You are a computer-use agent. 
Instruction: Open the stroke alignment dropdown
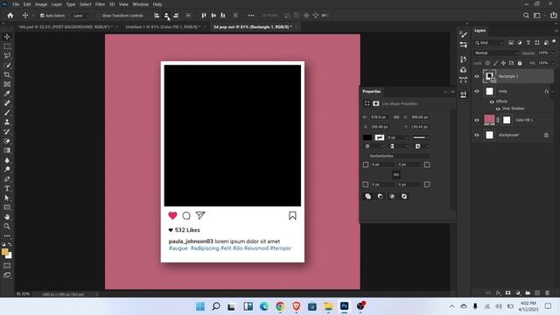(374, 146)
